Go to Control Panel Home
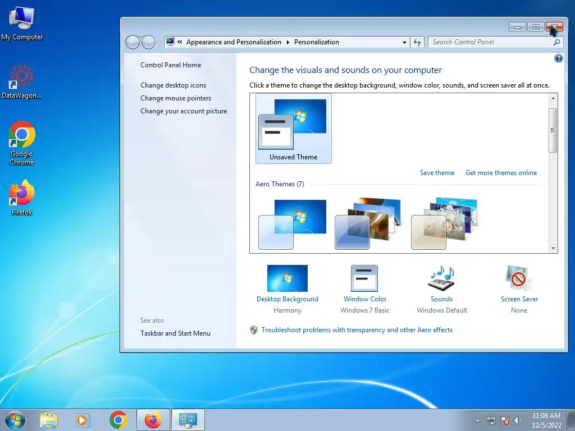Screen dimensions: 575x431 pos(171,65)
